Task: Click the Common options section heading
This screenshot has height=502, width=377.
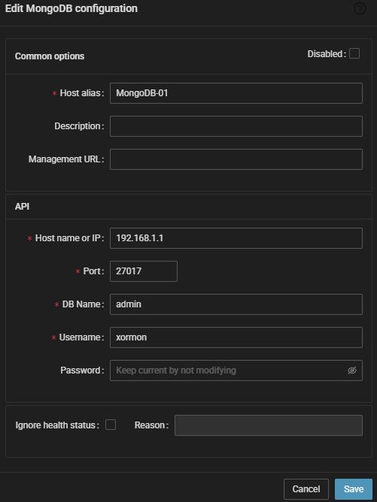Action: 50,56
